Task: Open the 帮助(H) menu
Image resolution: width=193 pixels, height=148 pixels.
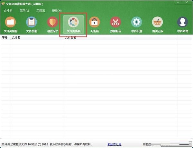Action: (x=57, y=11)
